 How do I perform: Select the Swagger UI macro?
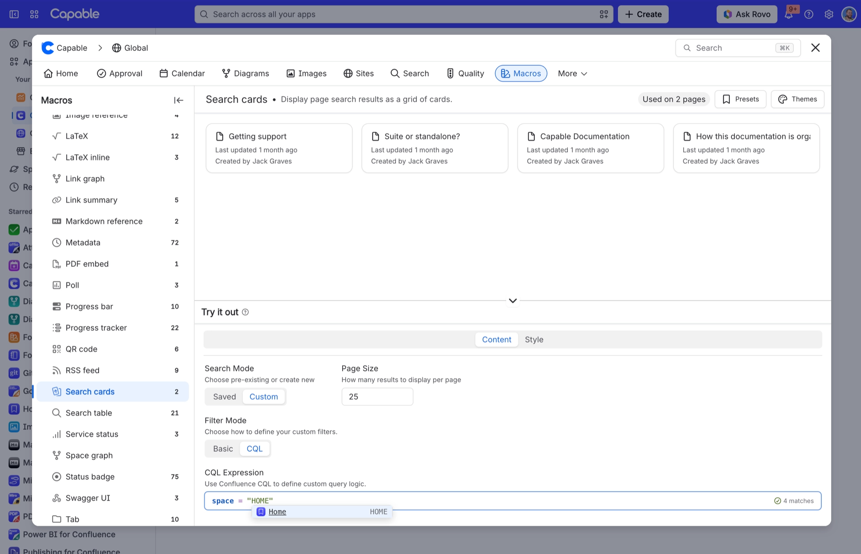coord(113,498)
